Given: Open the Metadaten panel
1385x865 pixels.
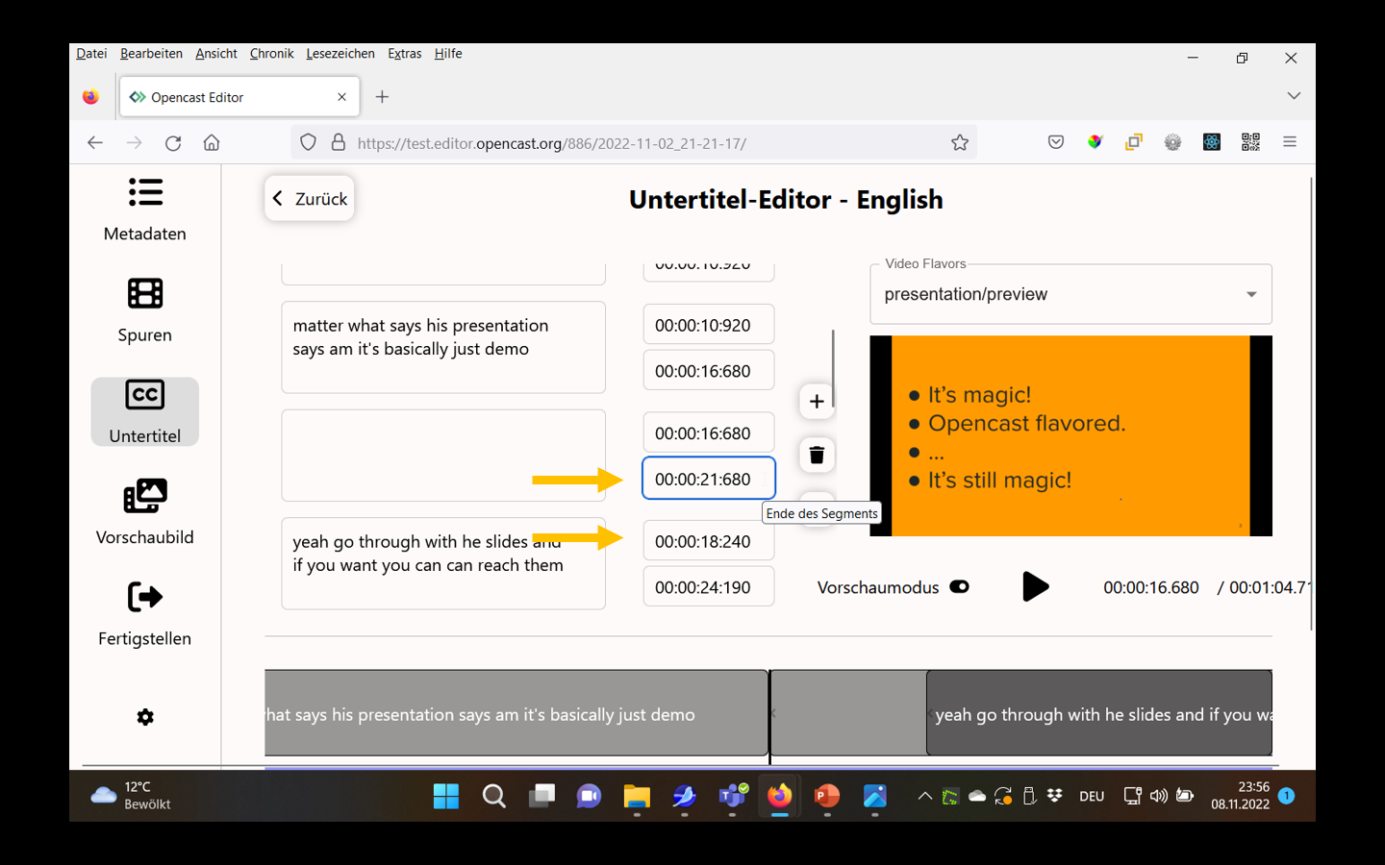Looking at the screenshot, I should (144, 210).
